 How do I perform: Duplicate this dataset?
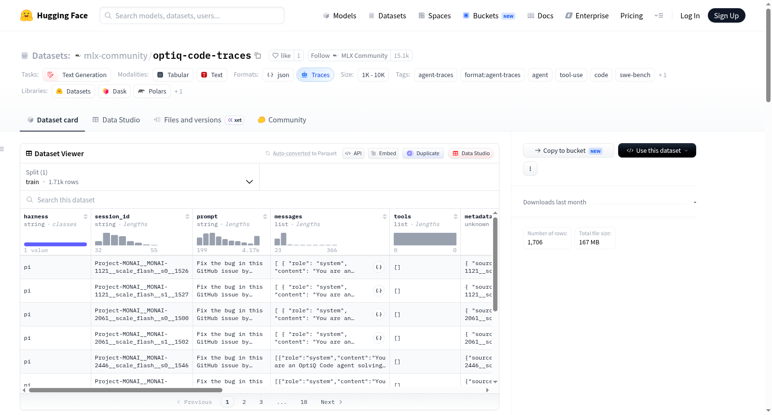423,153
